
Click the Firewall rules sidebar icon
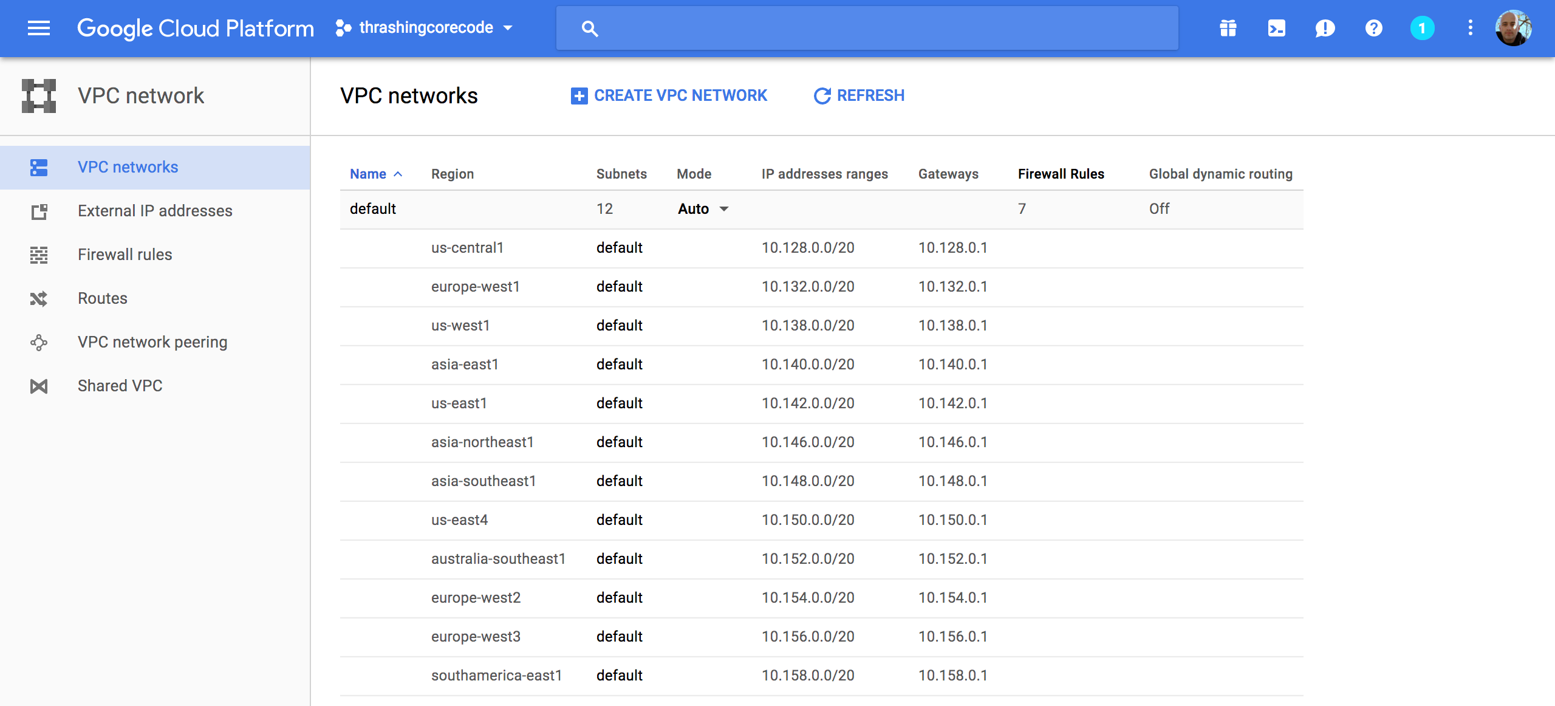click(39, 255)
